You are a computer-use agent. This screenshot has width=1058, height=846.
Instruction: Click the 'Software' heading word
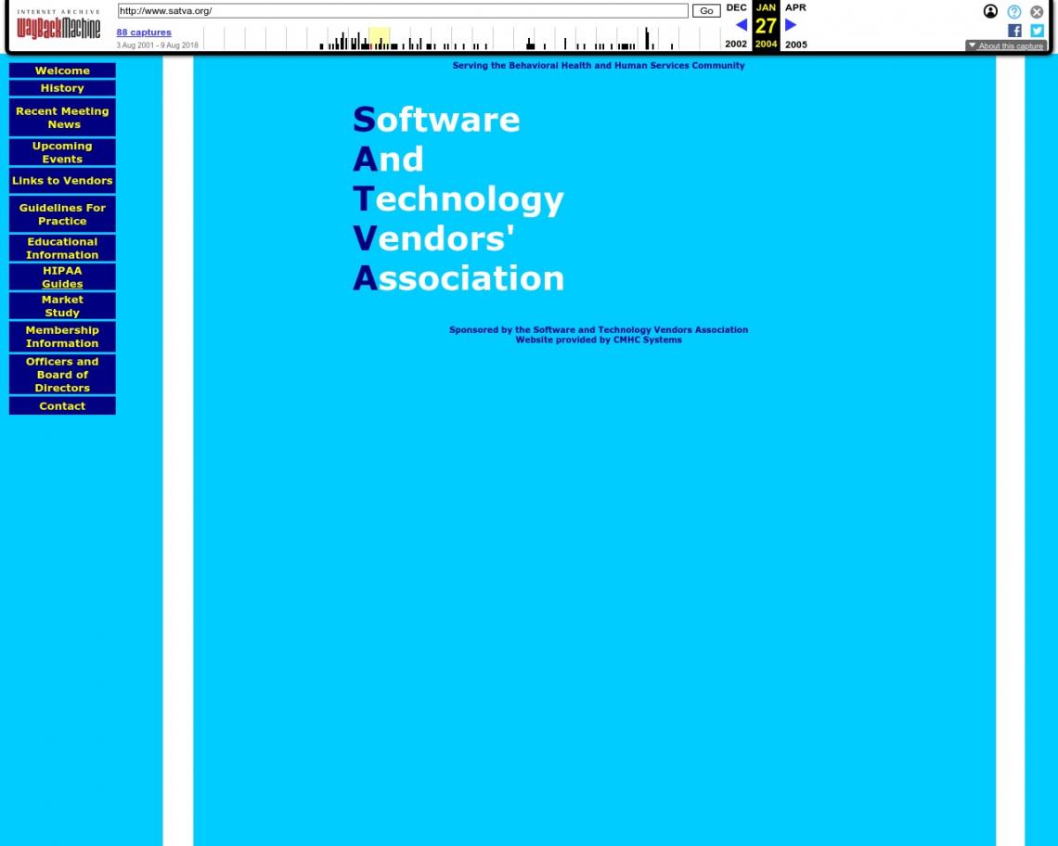(436, 120)
